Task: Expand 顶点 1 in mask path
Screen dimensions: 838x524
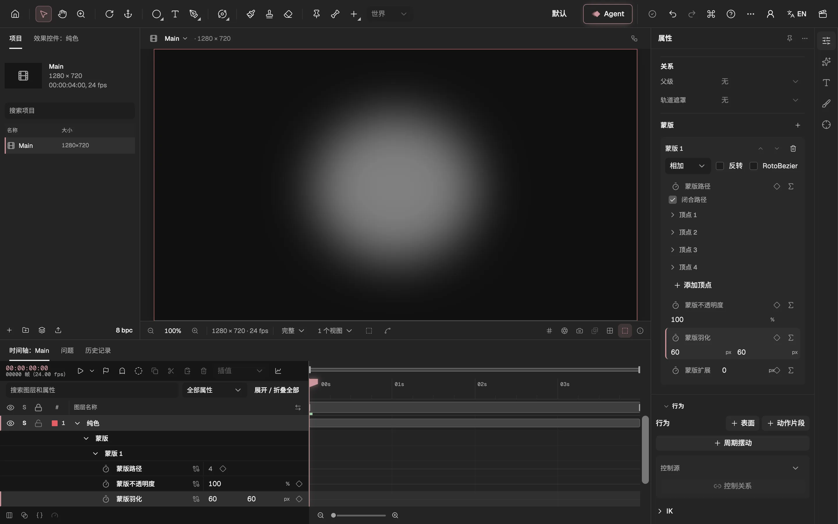Action: [x=672, y=215]
